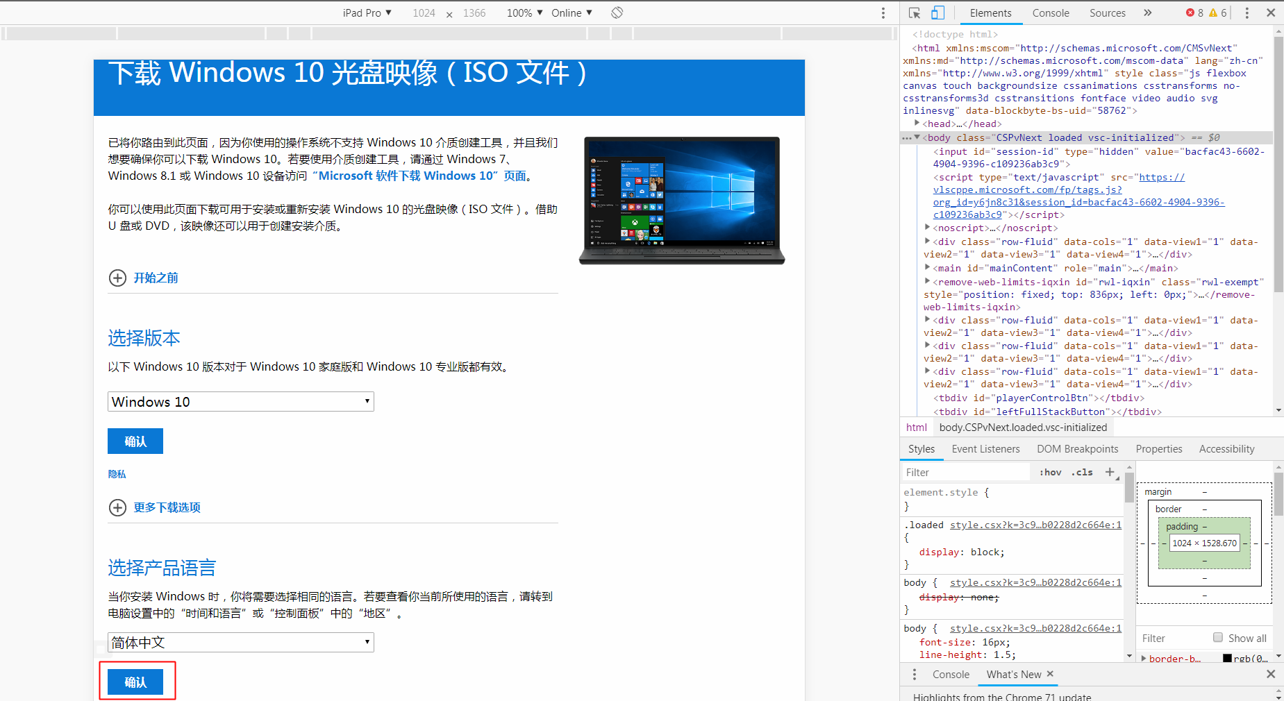Close the What's New drawer tab

[x=1050, y=674]
